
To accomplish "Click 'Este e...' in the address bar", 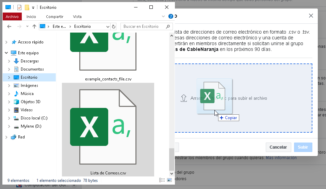I will point(59,26).
